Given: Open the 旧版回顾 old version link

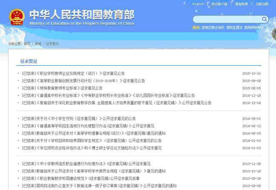Looking at the screenshot, I should pyautogui.click(x=262, y=4).
